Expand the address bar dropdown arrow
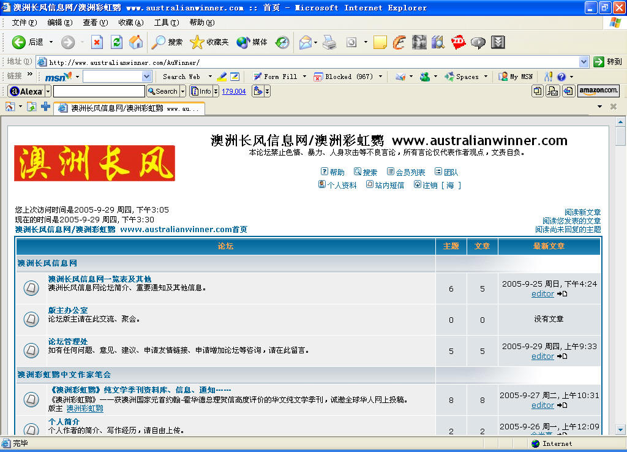 pyautogui.click(x=584, y=62)
